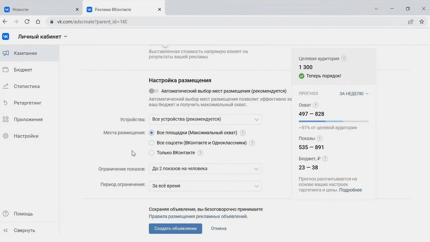Click the cost slider handle at top
The image size is (430, 242).
(x=165, y=45)
